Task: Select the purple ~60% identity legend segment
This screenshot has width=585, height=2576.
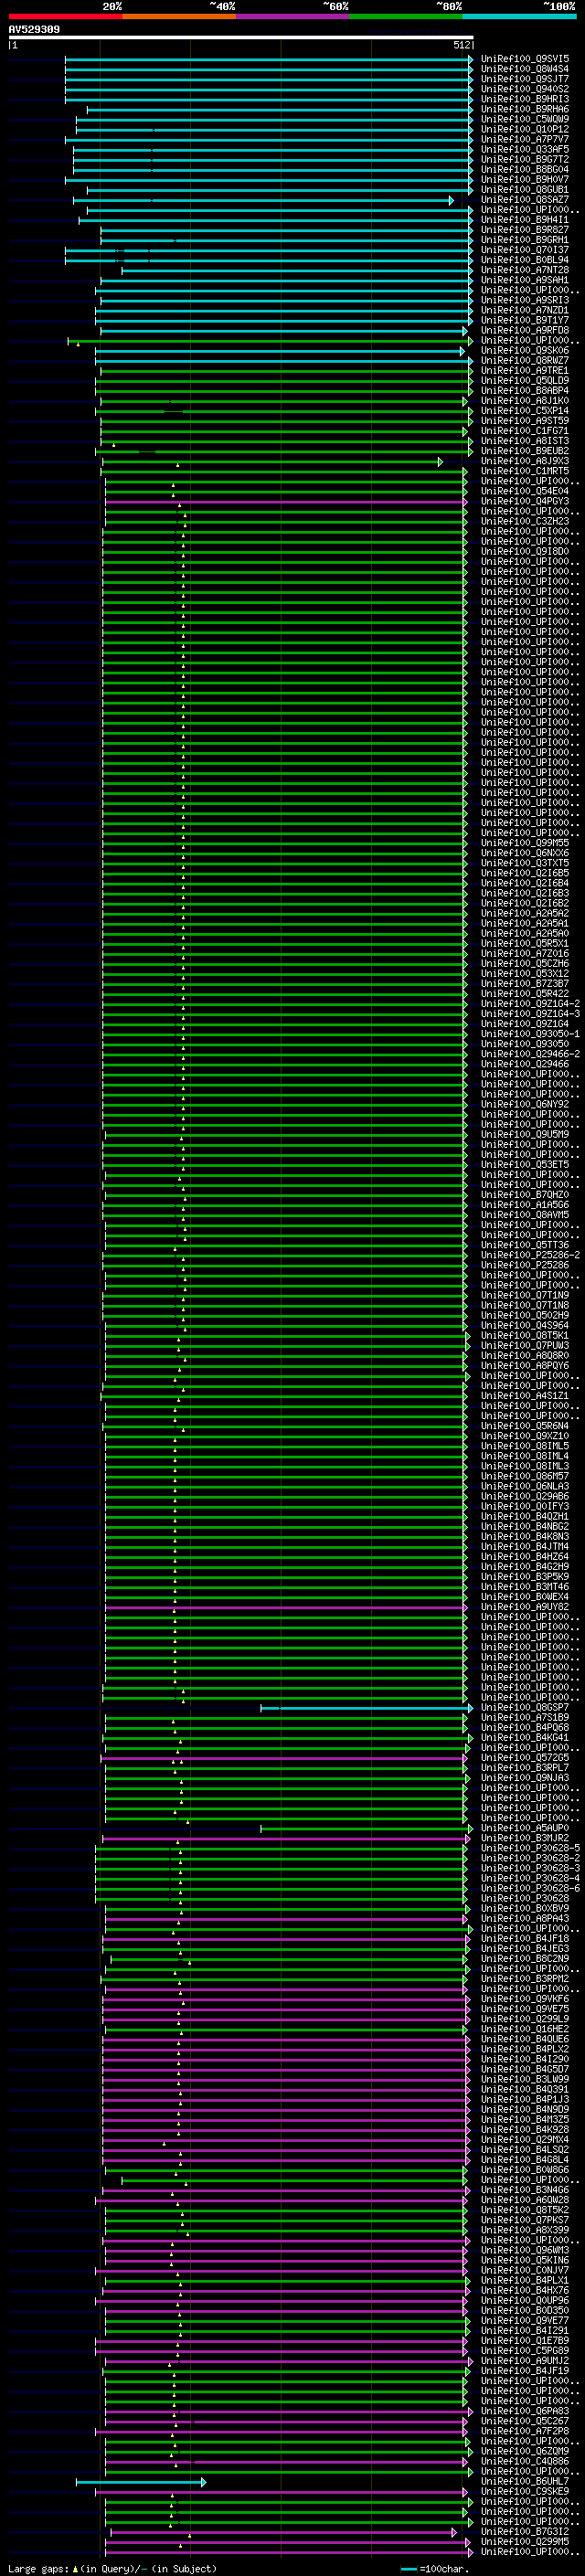Action: tap(293, 16)
